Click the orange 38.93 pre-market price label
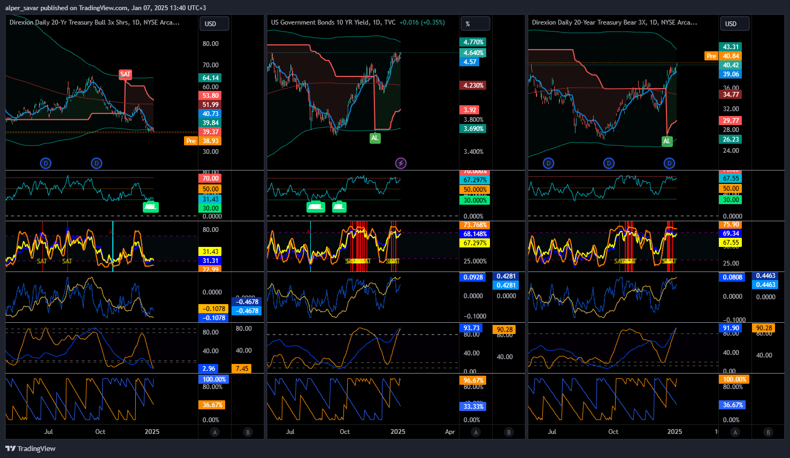This screenshot has width=790, height=458. coord(211,141)
